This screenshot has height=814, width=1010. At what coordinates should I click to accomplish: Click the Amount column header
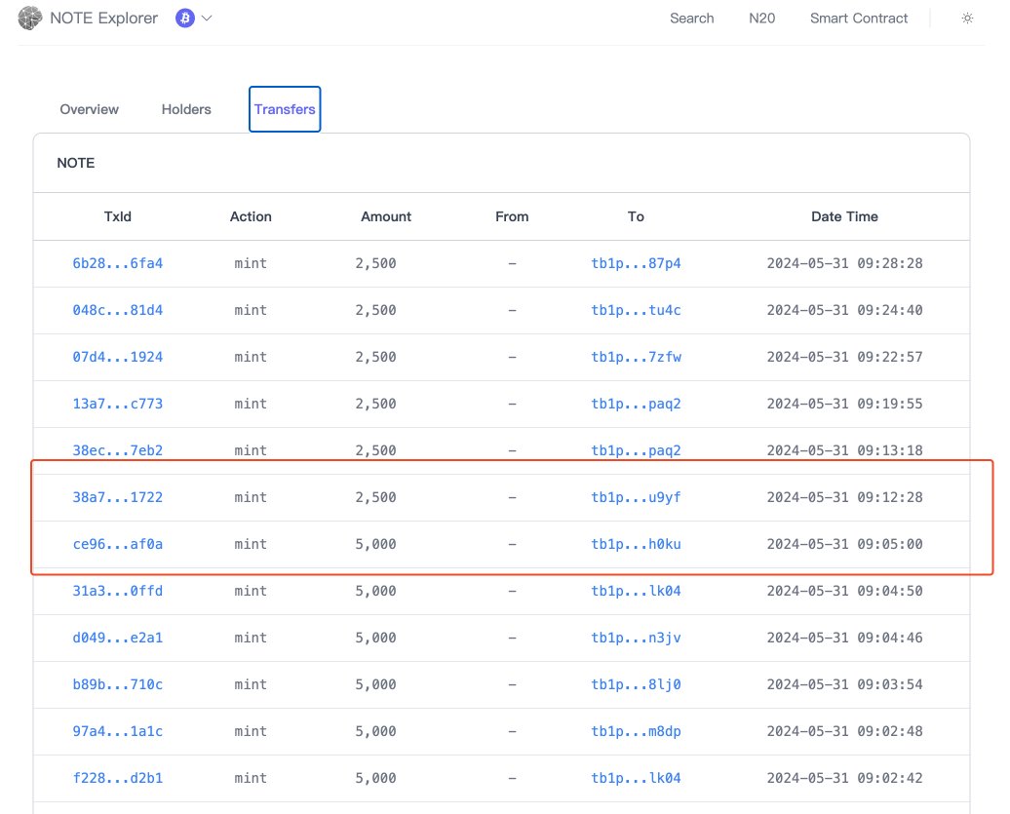(386, 216)
